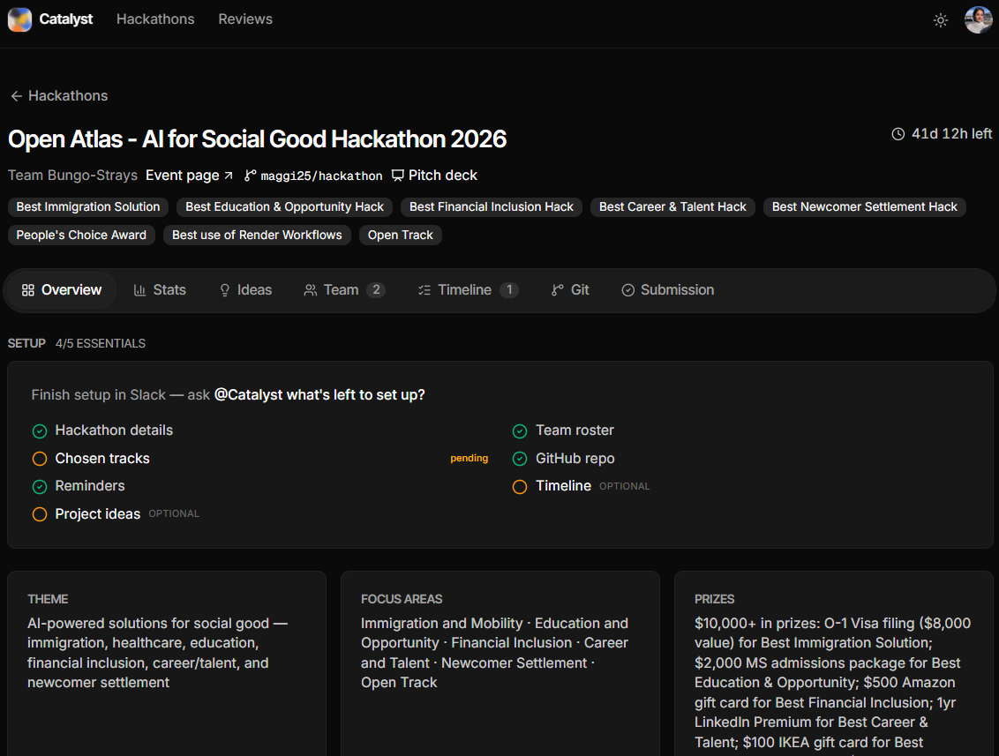Click the Best Newcomer Settlement Hack tag
999x756 pixels.
pyautogui.click(x=865, y=207)
